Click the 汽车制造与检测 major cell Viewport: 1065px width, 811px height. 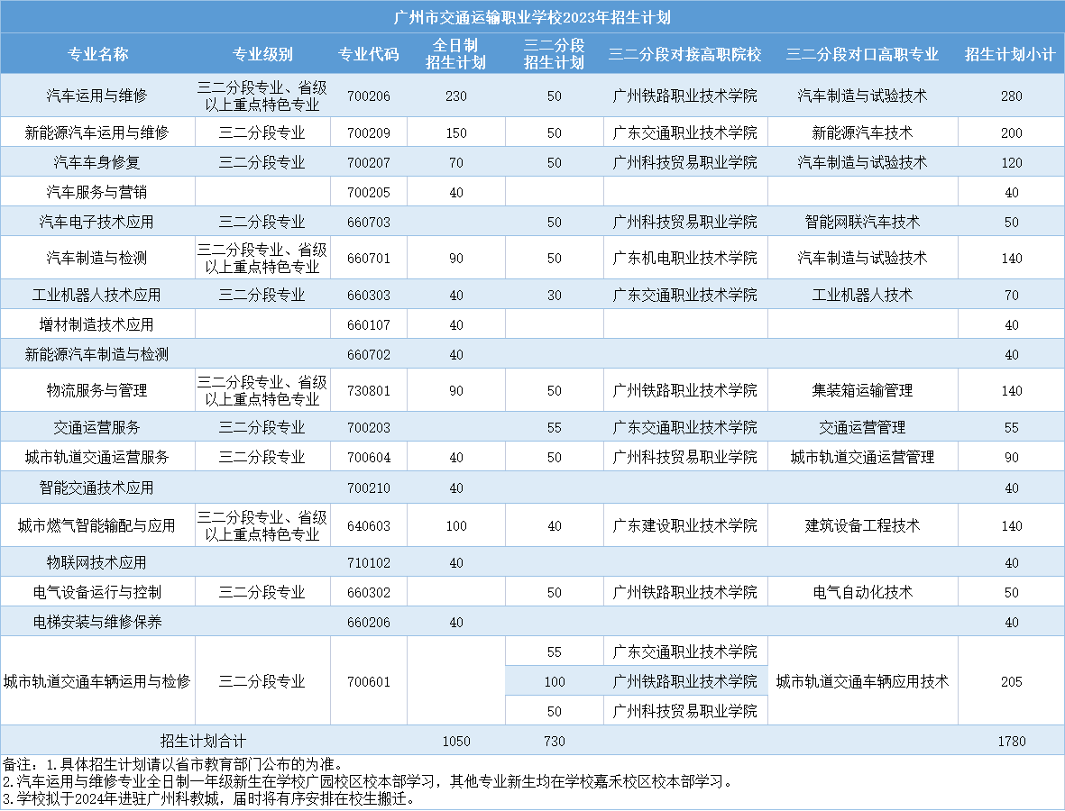click(97, 258)
